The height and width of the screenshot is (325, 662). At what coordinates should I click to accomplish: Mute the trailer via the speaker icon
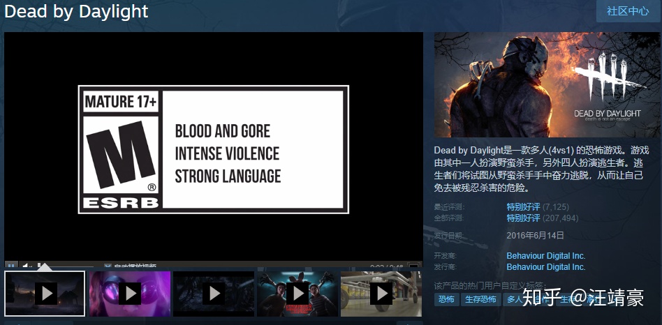[27, 266]
